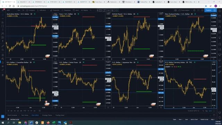Screen dimensions: 222x125
Task: Take a chart snapshot with camera icon
Action: click(202, 10)
